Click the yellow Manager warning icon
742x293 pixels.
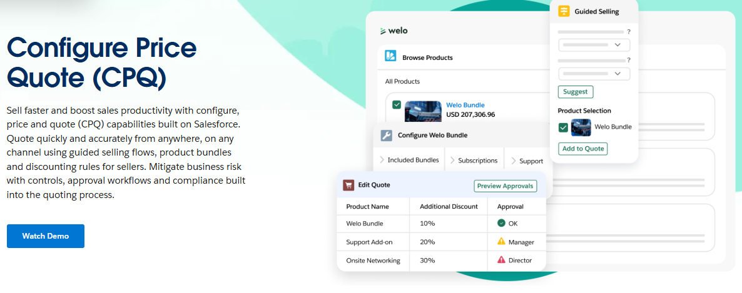[x=501, y=242]
